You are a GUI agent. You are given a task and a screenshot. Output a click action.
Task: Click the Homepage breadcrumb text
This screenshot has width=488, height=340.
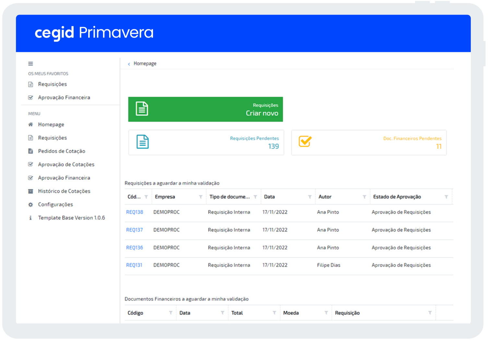(x=145, y=64)
